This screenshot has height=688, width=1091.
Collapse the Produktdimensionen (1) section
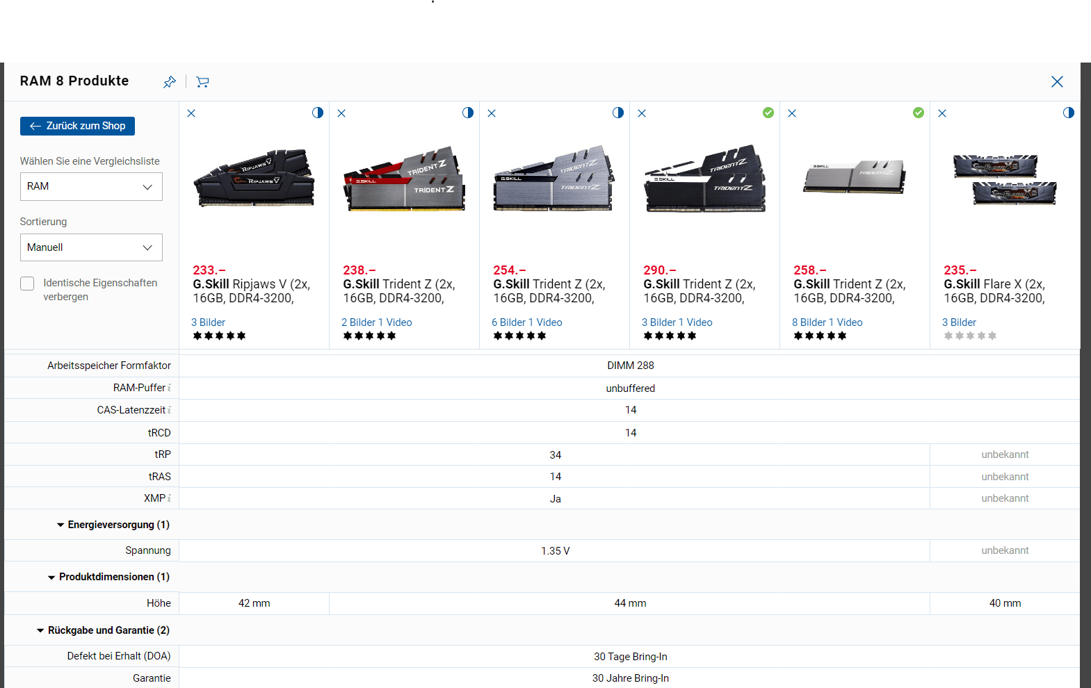108,577
